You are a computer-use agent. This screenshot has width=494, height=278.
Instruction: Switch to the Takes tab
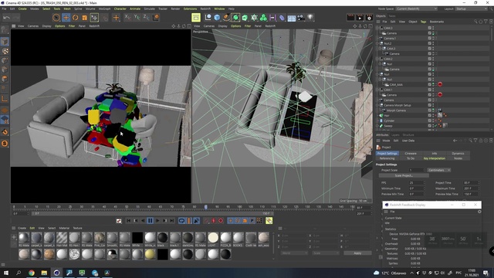point(392,15)
